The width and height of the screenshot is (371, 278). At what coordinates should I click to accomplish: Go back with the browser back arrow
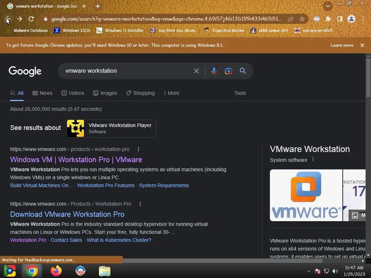coord(8,19)
